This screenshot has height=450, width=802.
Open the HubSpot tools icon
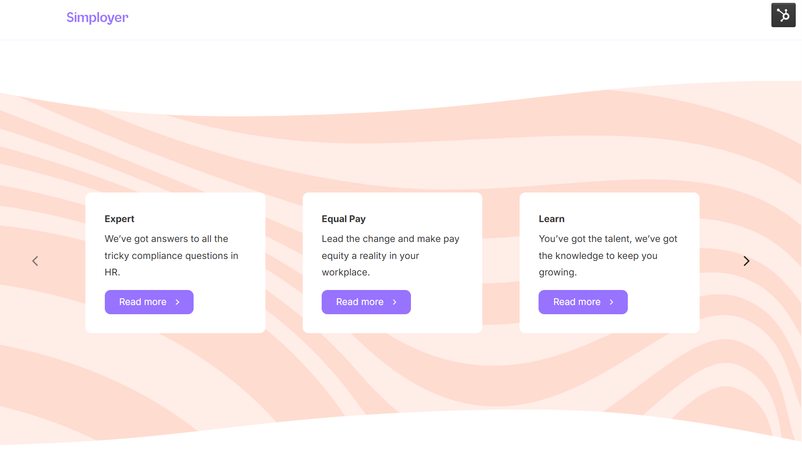pyautogui.click(x=783, y=15)
